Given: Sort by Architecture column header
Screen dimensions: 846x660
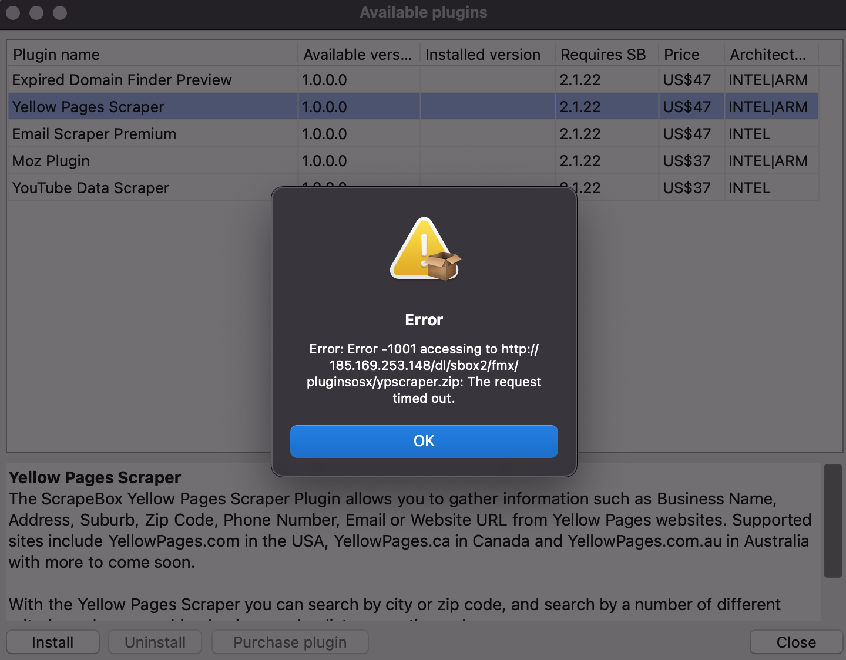Looking at the screenshot, I should click(x=771, y=55).
